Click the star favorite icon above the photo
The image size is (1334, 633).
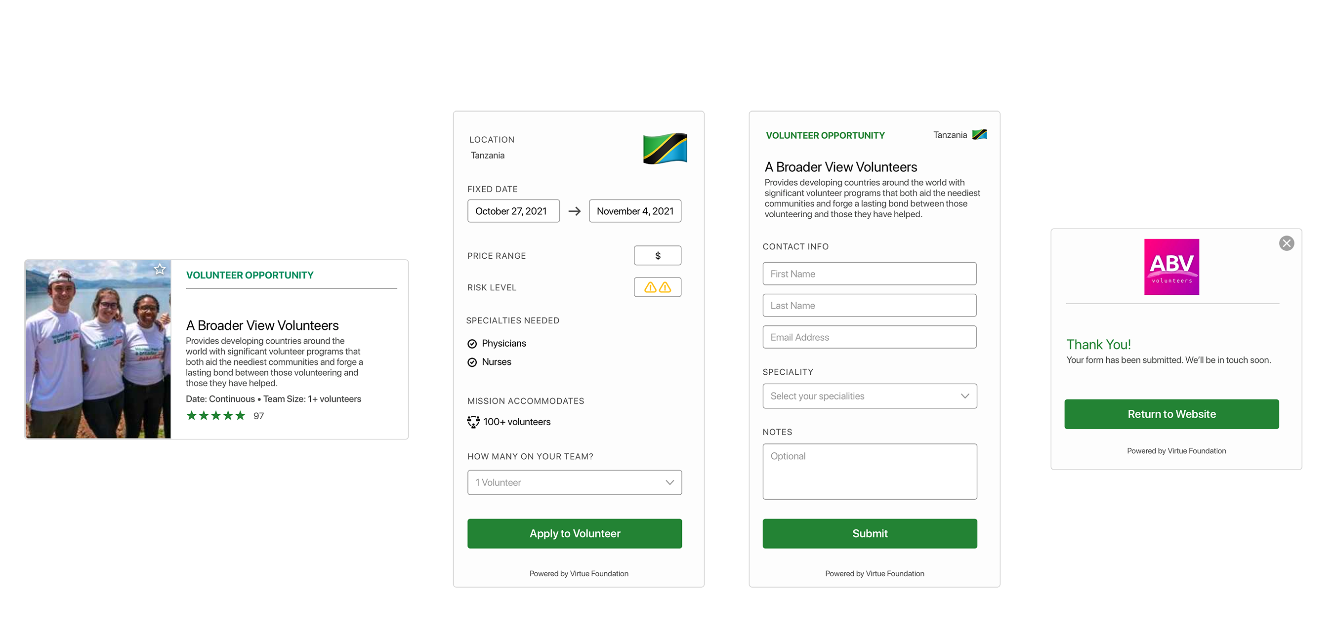(x=159, y=269)
